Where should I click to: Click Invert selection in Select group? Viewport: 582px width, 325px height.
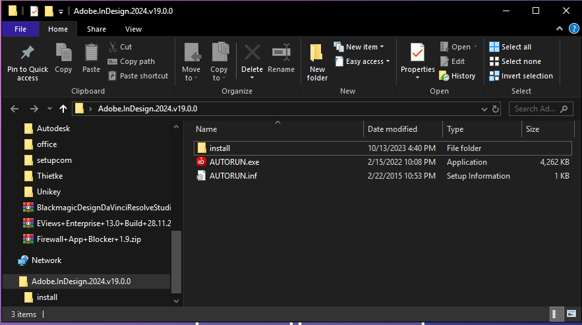coord(521,76)
